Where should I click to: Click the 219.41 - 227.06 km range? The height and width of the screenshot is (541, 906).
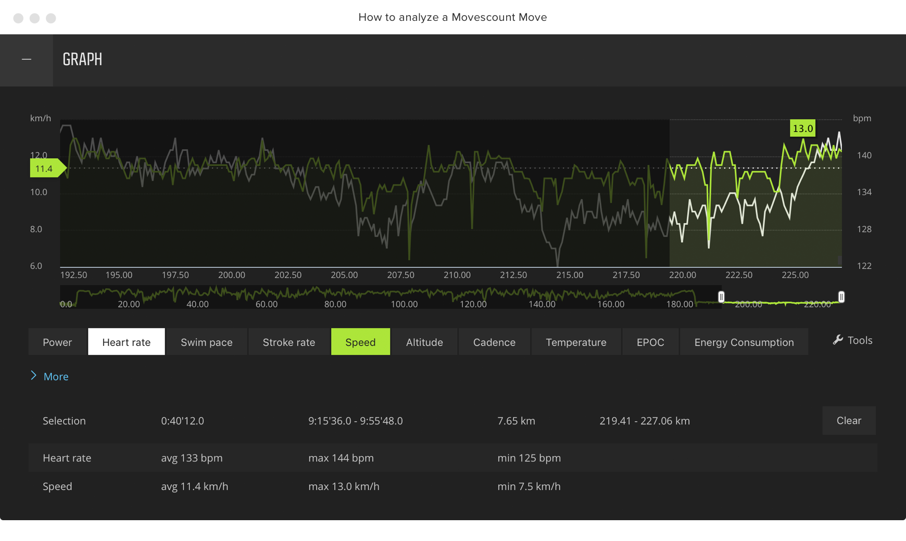click(x=645, y=421)
